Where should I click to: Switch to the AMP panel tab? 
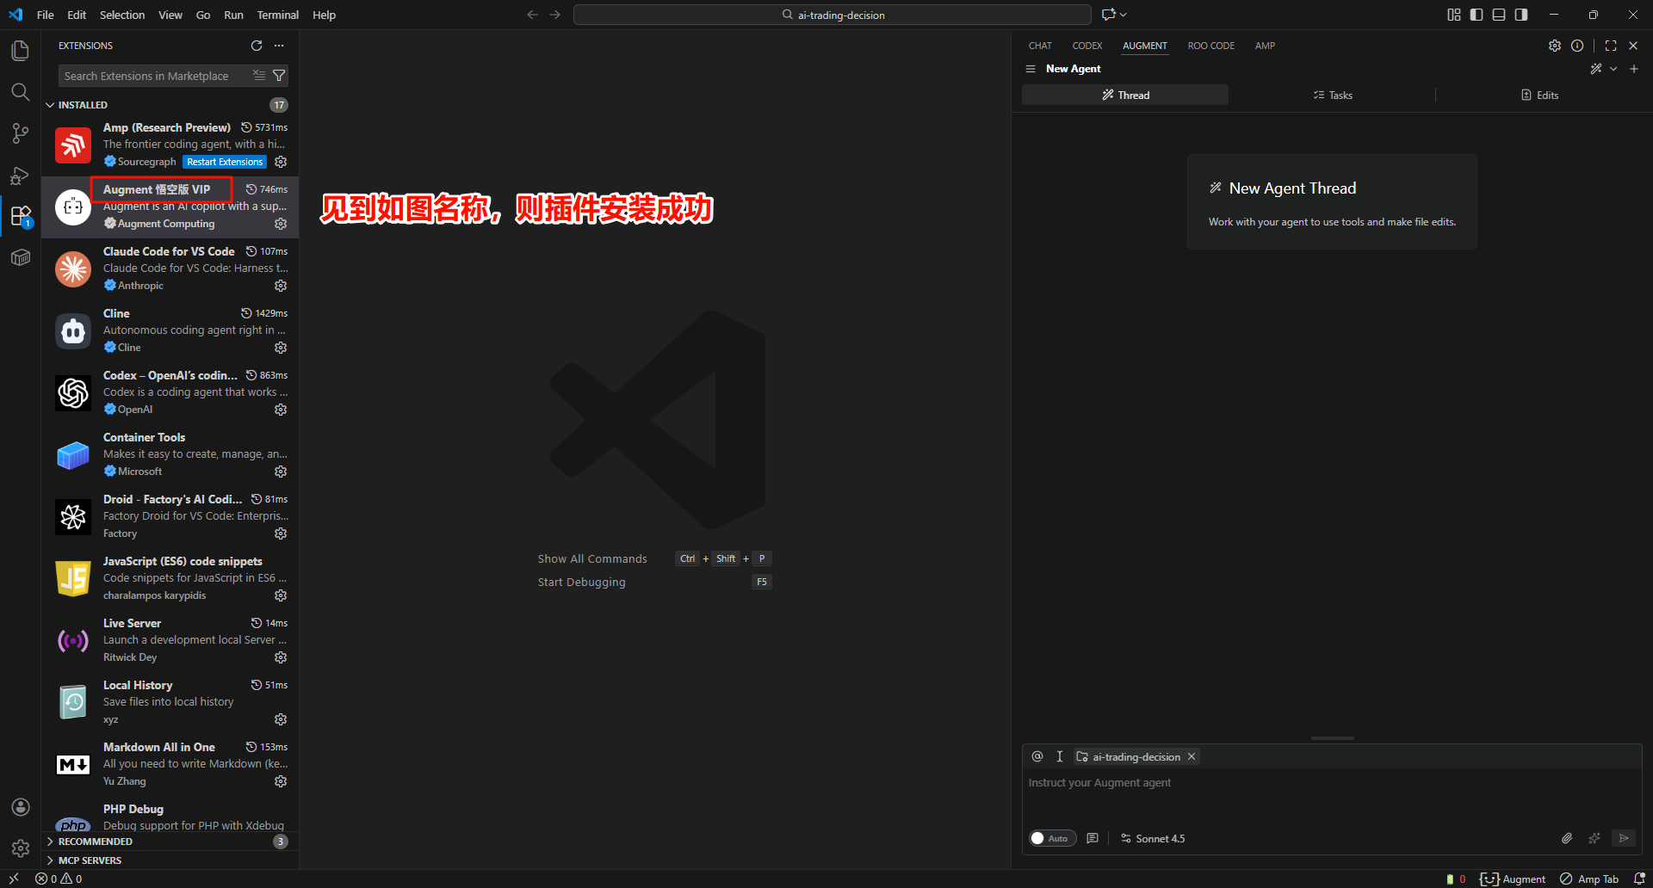pos(1265,46)
